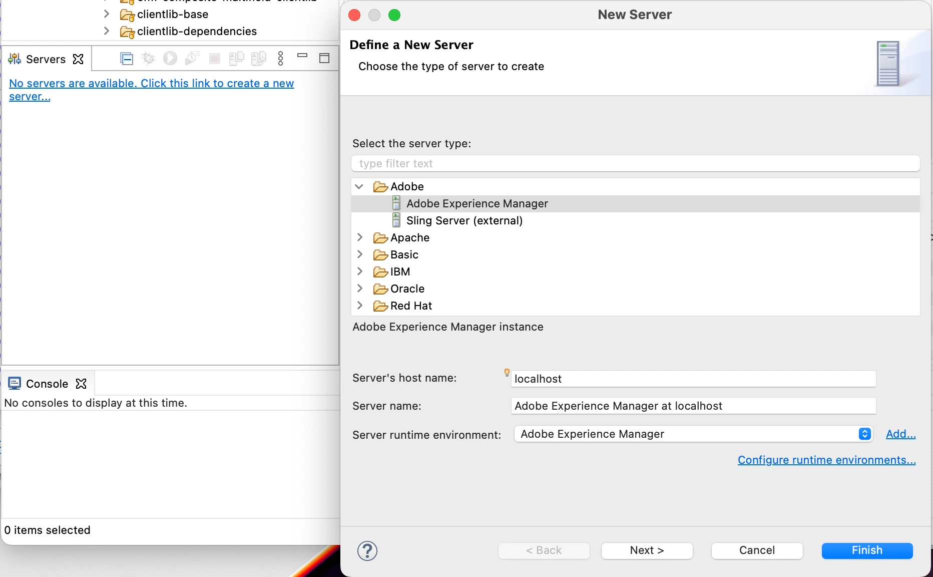Click the create a new server link
The height and width of the screenshot is (577, 933).
tap(151, 90)
